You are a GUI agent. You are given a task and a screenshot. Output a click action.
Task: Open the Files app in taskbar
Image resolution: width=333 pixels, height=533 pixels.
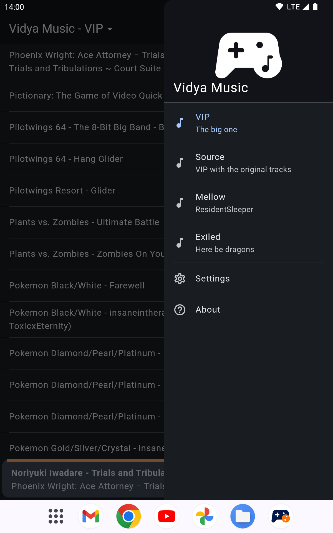[x=243, y=516]
